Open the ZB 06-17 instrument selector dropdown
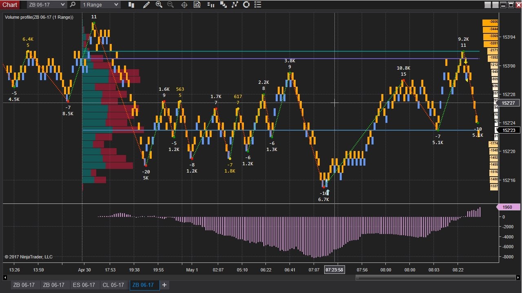This screenshot has width=522, height=293. pos(46,4)
